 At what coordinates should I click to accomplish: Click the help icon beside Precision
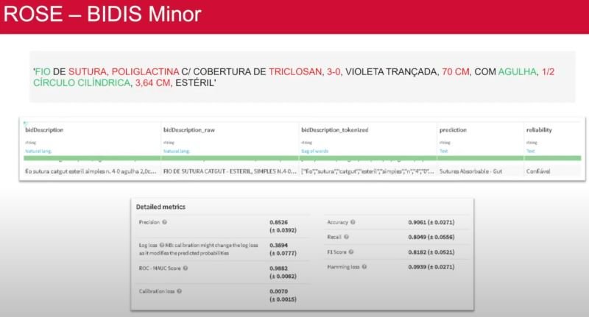(164, 222)
